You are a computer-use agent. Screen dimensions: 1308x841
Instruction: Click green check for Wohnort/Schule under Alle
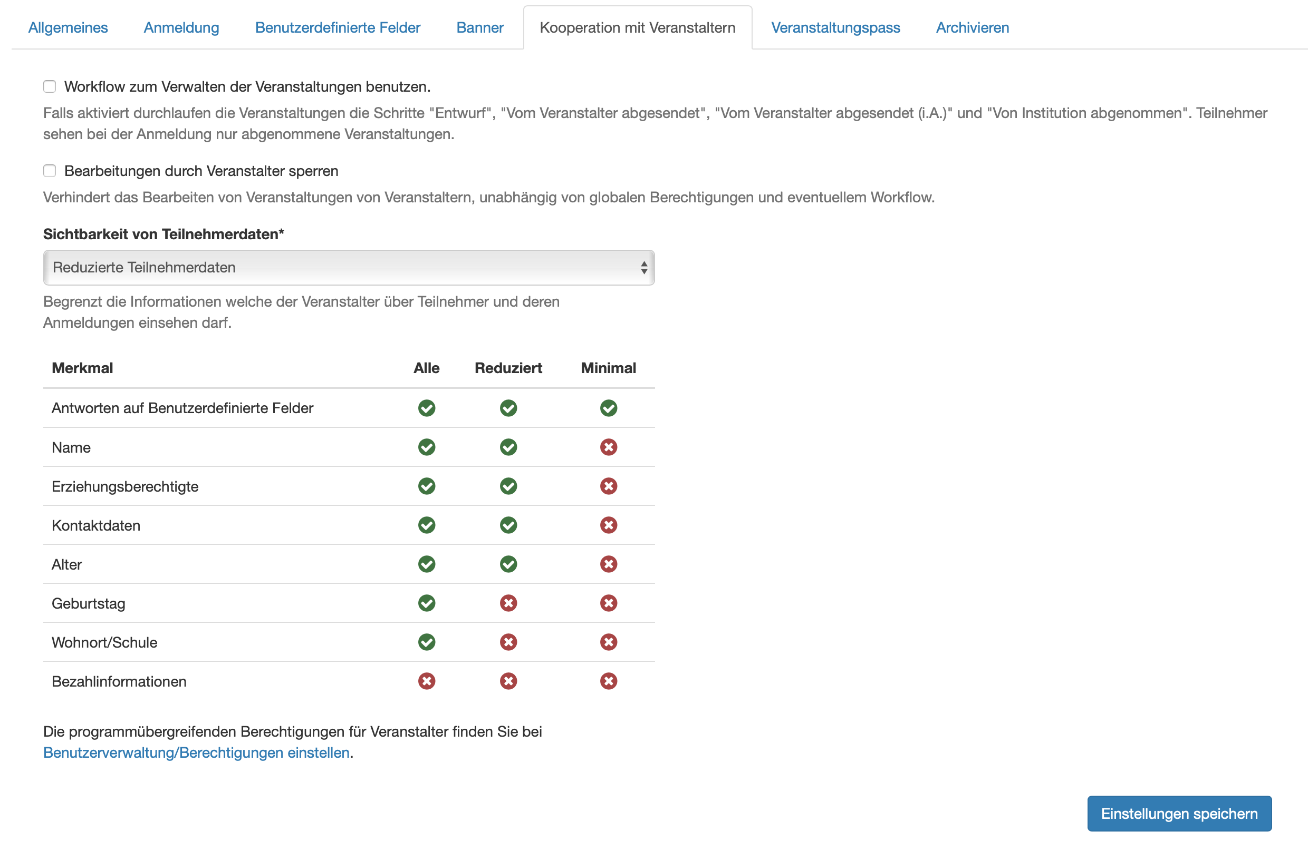coord(426,642)
